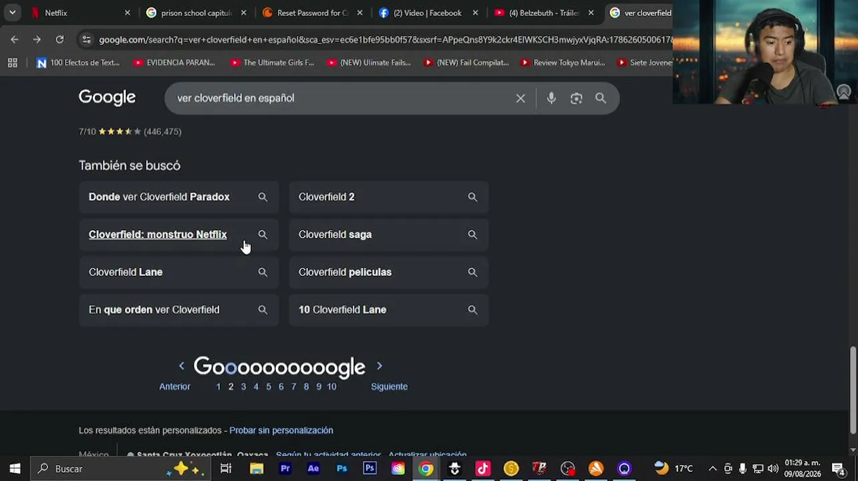The width and height of the screenshot is (858, 481).
Task: Open the weather widget showing 17°C
Action: pos(673,468)
